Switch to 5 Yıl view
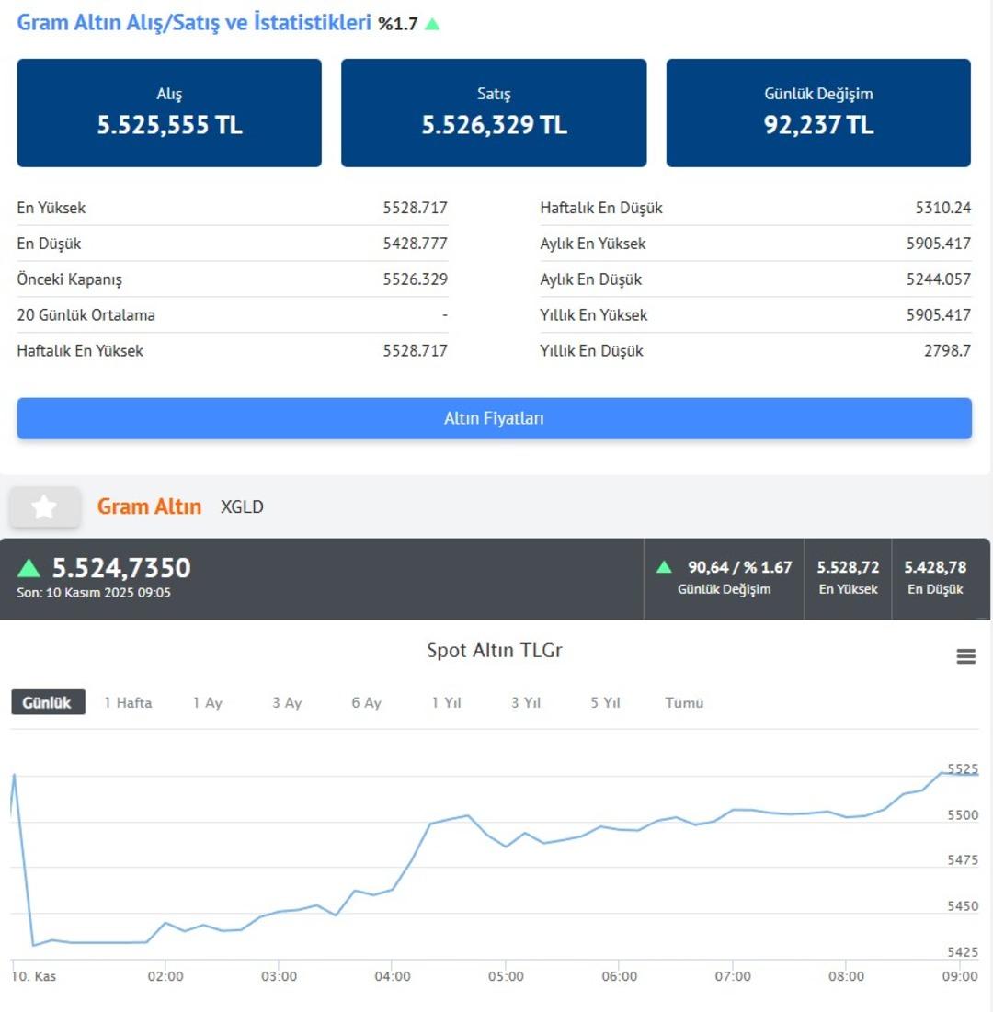The width and height of the screenshot is (993, 1012). point(605,702)
